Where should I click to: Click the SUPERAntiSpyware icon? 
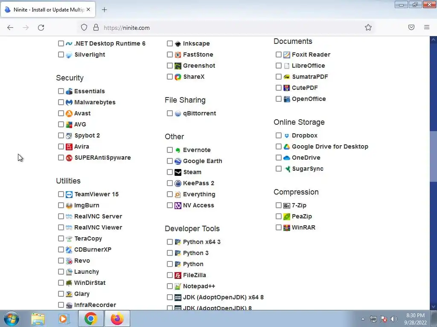[69, 158]
